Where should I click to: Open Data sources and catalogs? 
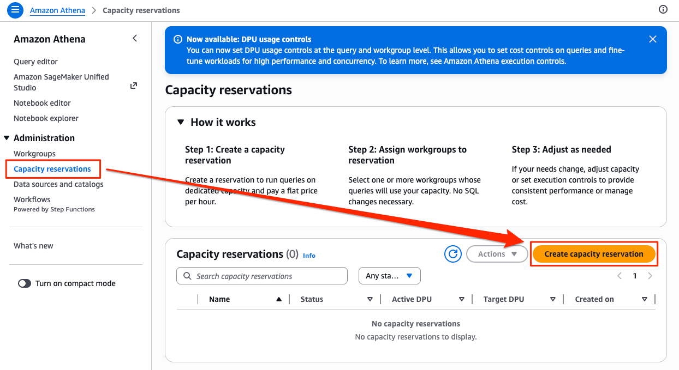[58, 184]
